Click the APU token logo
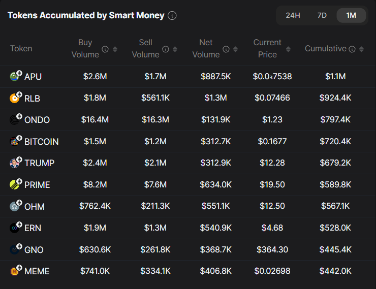Image resolution: width=376 pixels, height=289 pixels. [14, 77]
